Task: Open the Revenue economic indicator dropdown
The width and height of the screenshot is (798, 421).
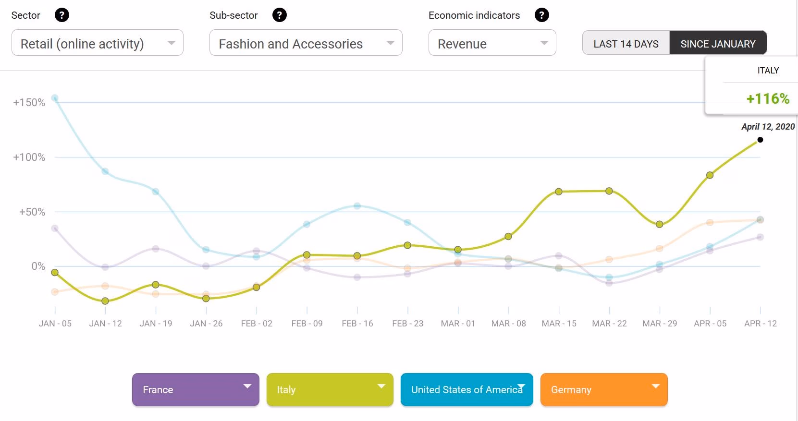Action: 492,43
